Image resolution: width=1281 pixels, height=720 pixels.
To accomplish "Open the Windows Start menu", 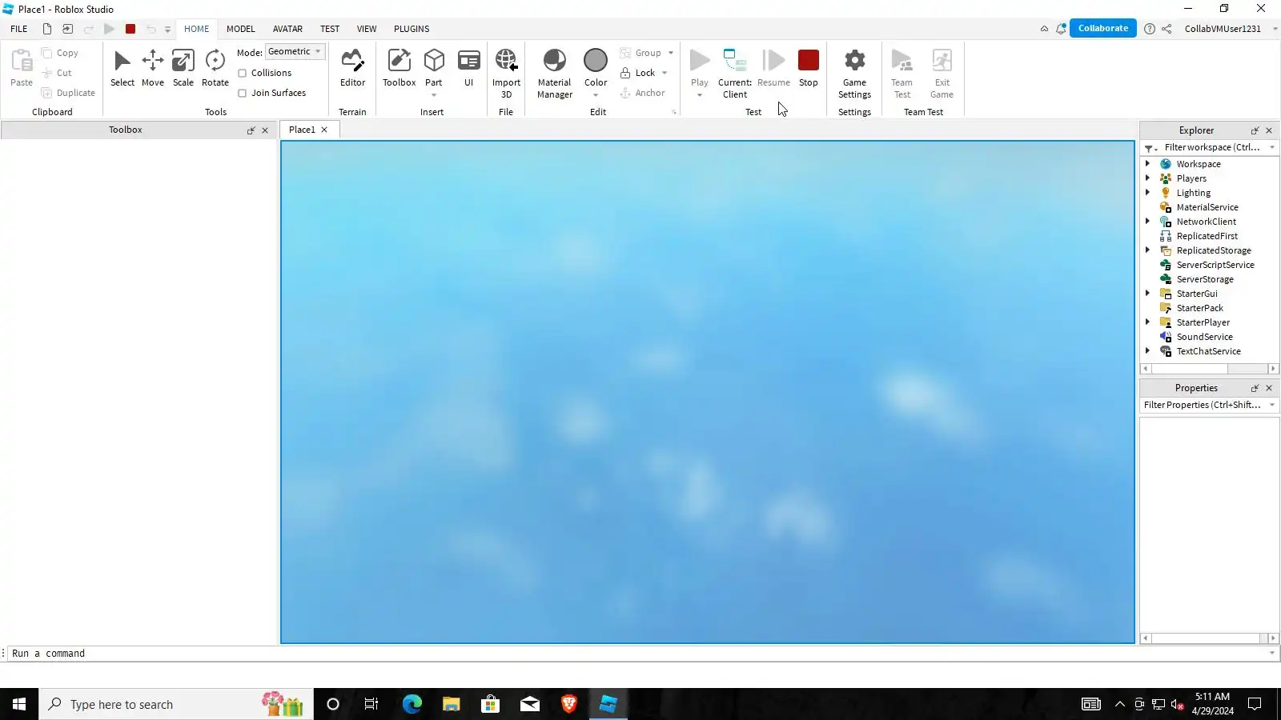I will 19,704.
